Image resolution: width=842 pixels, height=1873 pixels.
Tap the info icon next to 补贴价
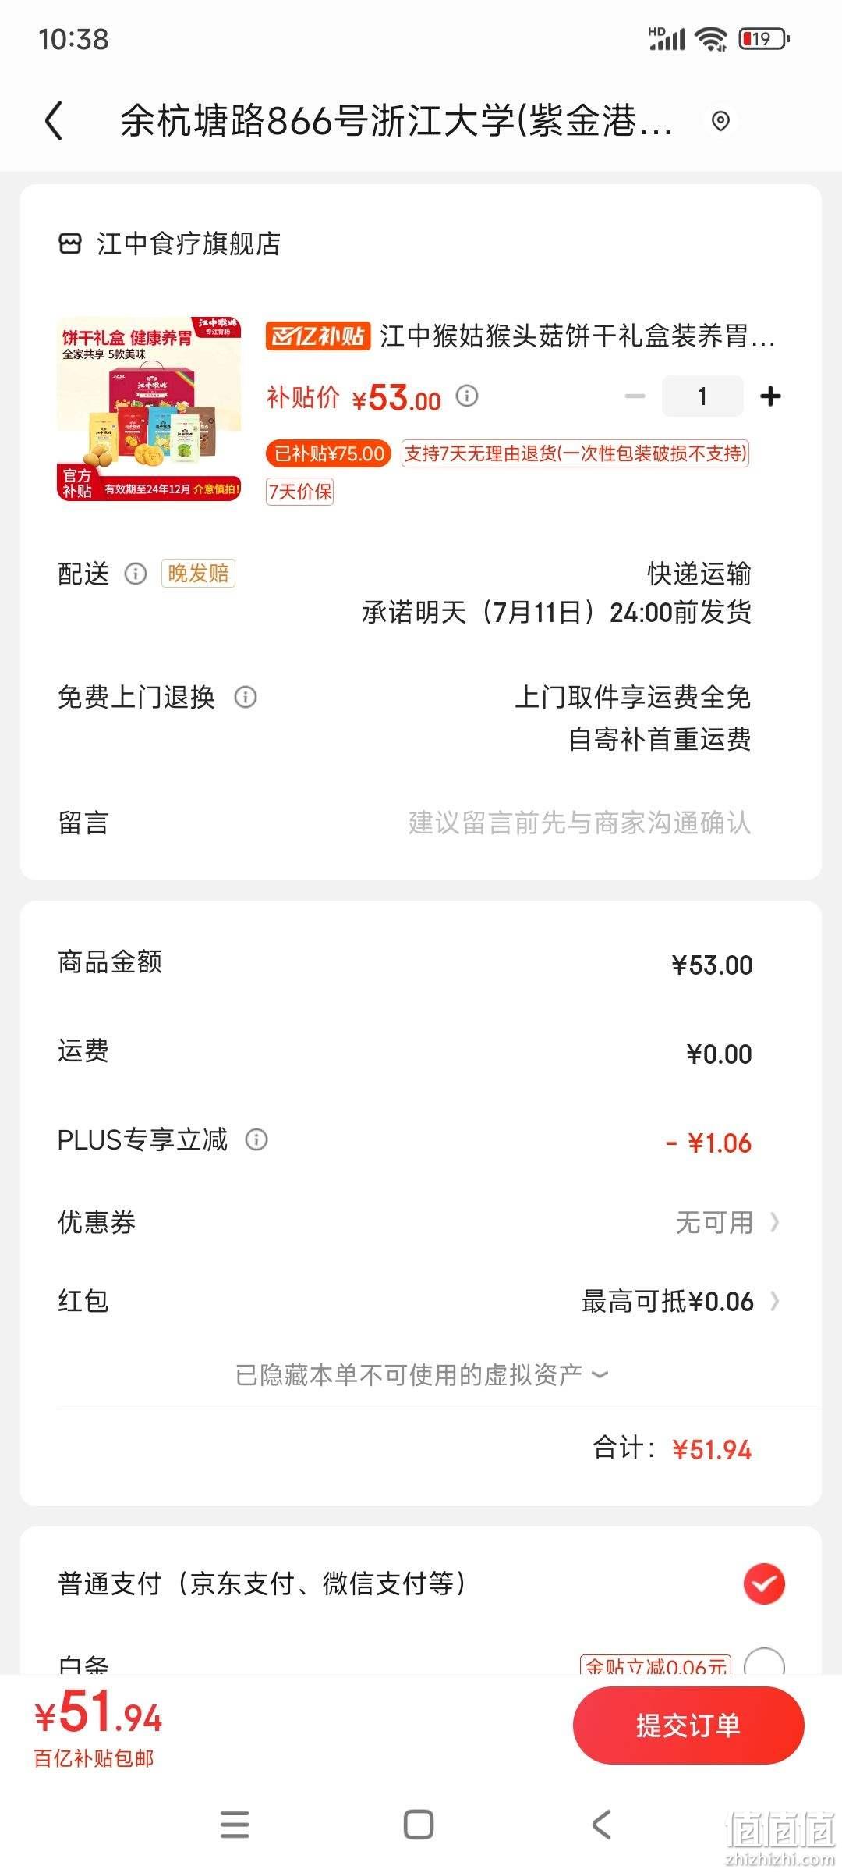(x=467, y=396)
